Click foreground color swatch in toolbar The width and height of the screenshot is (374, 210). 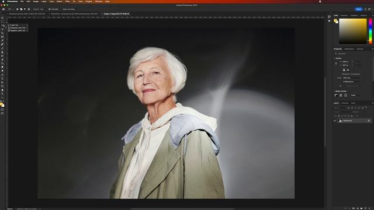point(1,104)
